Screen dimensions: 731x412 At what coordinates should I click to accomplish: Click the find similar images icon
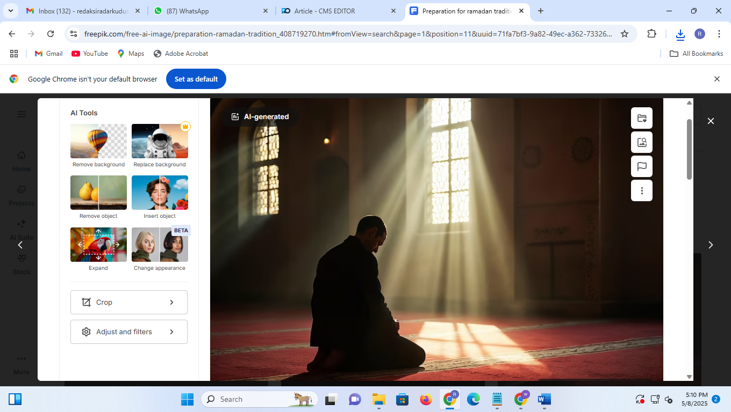pyautogui.click(x=641, y=142)
